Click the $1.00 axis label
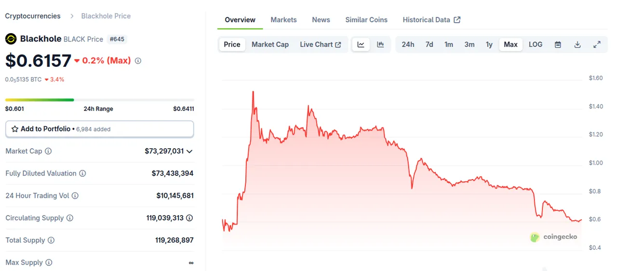 pyautogui.click(x=596, y=163)
